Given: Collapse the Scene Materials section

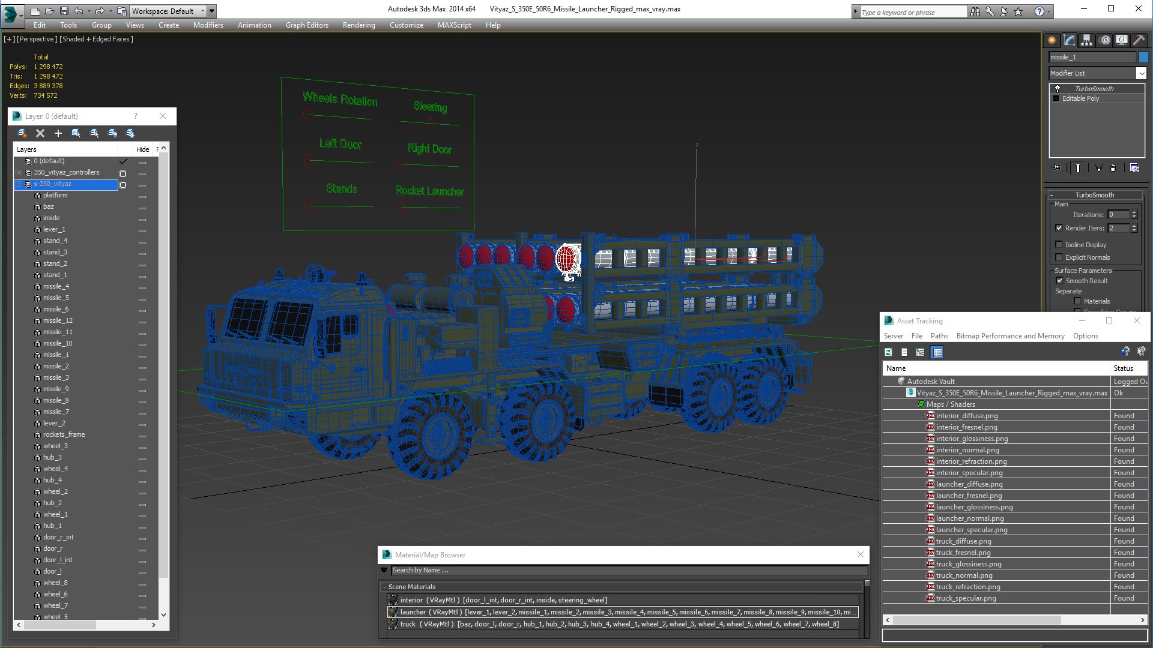Looking at the screenshot, I should (384, 587).
